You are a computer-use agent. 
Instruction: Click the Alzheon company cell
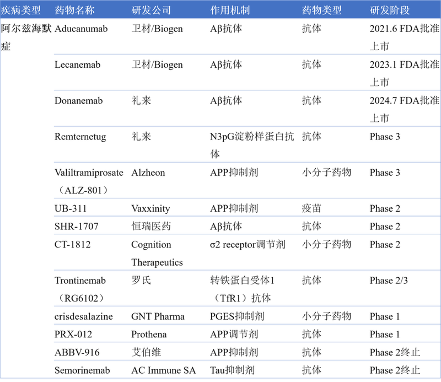148,173
